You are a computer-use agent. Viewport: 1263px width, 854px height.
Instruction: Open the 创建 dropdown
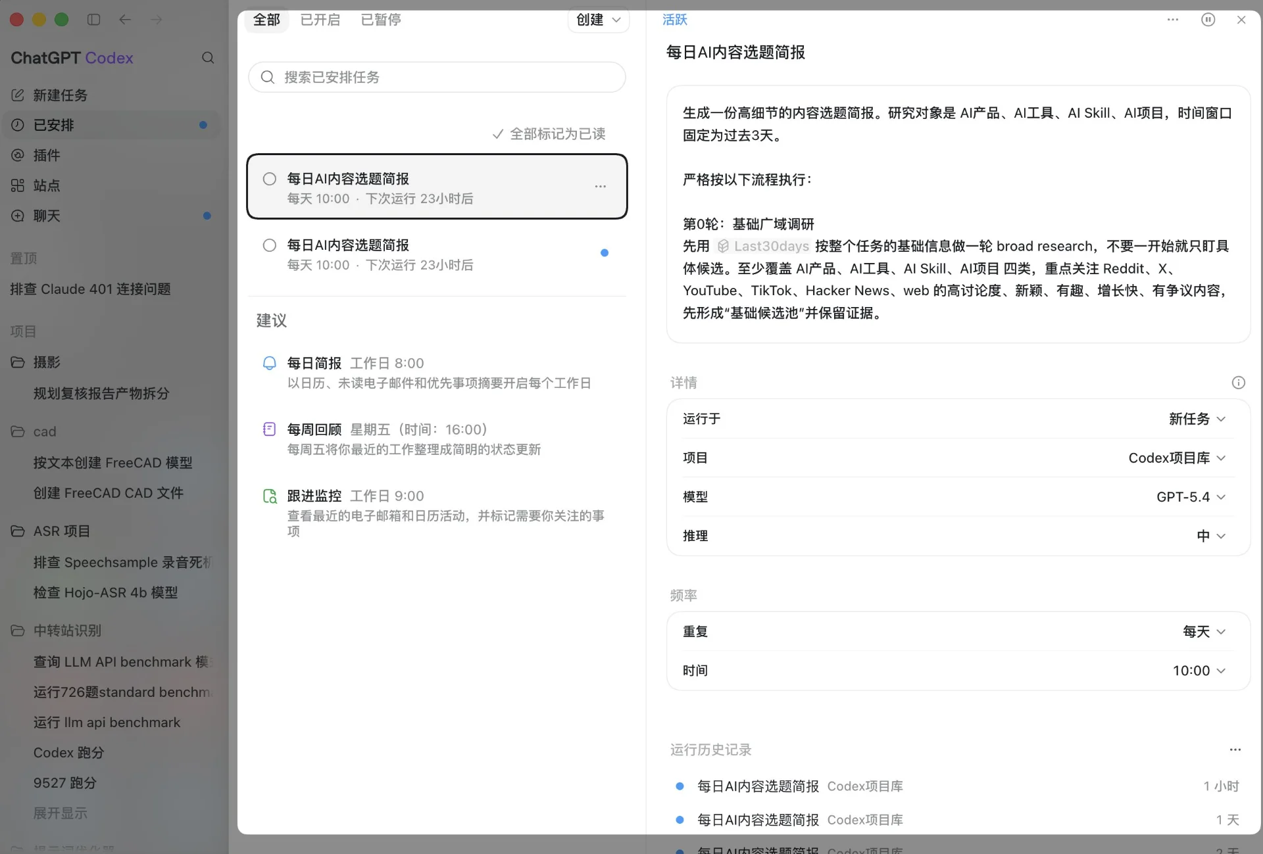(x=599, y=20)
